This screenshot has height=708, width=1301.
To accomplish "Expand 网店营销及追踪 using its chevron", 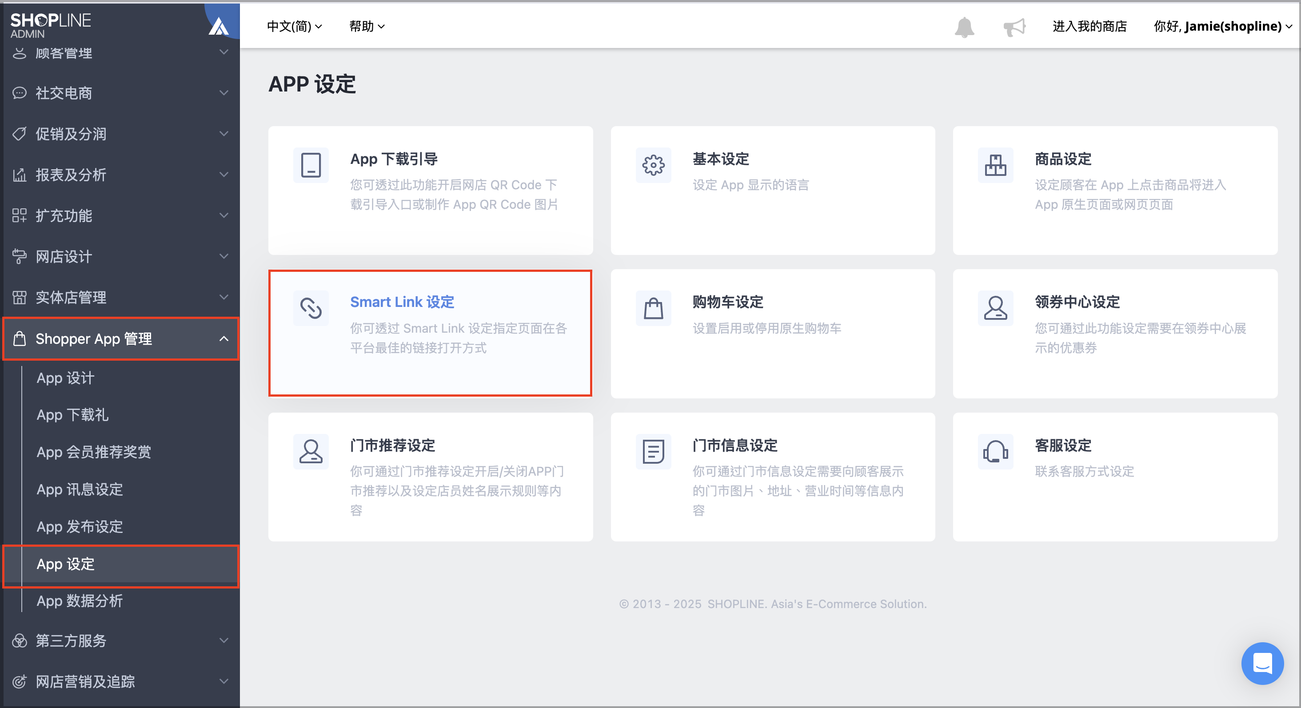I will coord(224,682).
